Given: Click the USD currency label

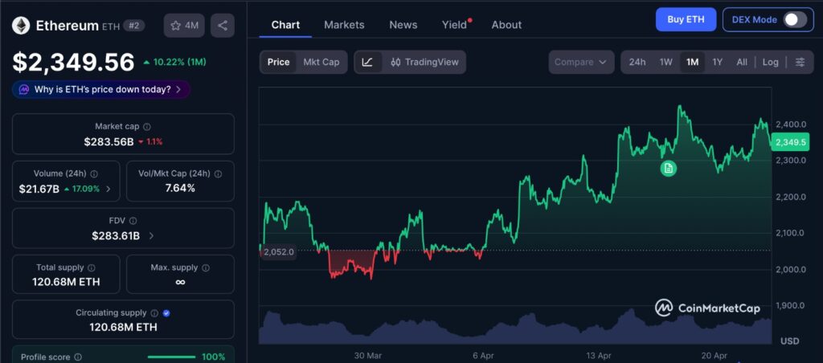Looking at the screenshot, I should click(789, 341).
